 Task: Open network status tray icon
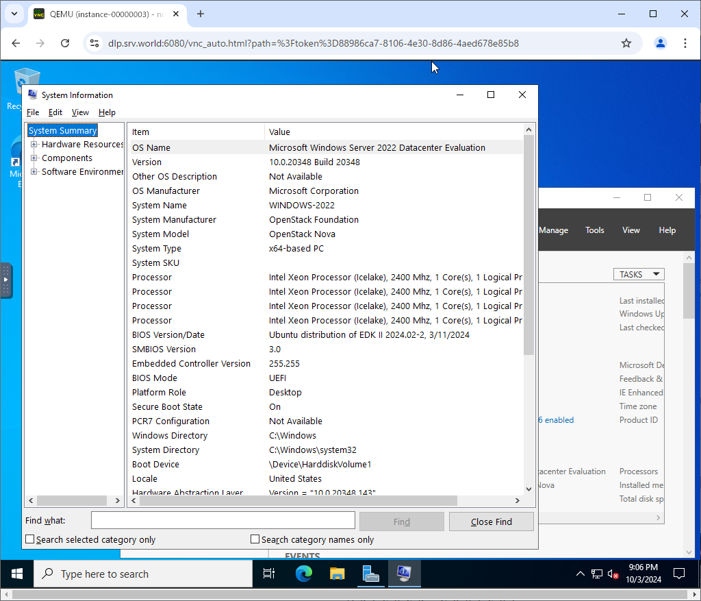(x=596, y=574)
